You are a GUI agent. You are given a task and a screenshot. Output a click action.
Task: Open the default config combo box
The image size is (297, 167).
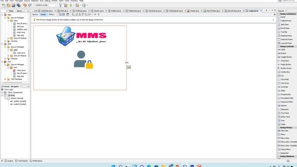tap(45, 5)
